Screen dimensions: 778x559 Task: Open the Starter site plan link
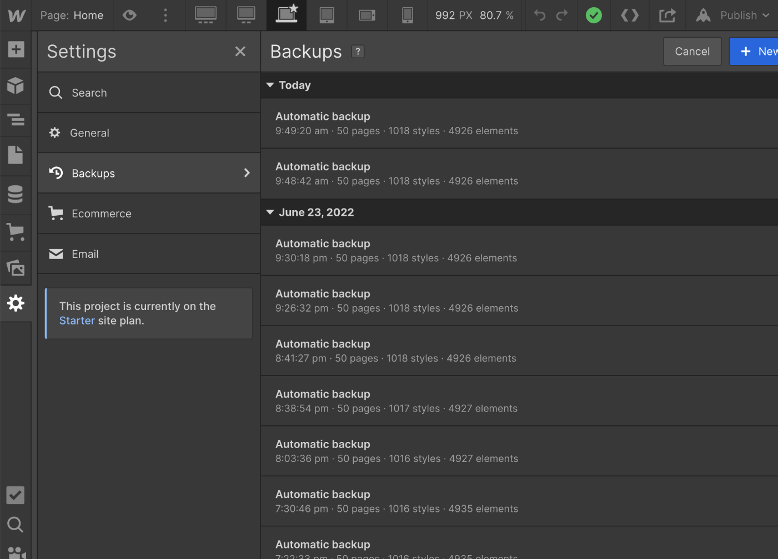(x=77, y=320)
